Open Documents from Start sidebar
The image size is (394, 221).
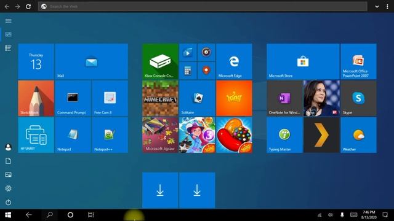8,161
